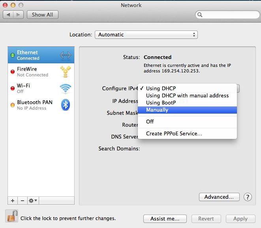Choose Off in the IPv4 menu
Image resolution: width=261 pixels, height=228 pixels.
pyautogui.click(x=188, y=122)
